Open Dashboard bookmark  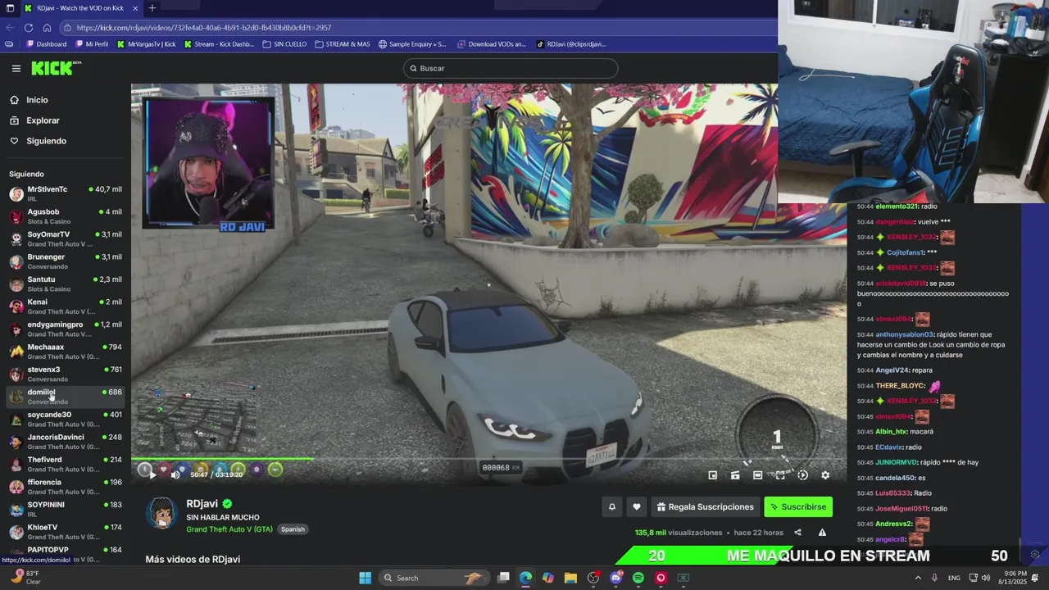click(46, 44)
